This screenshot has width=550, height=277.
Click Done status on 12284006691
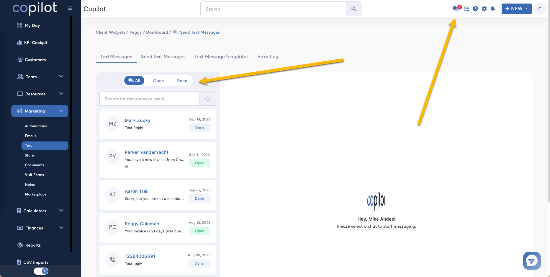(199, 263)
